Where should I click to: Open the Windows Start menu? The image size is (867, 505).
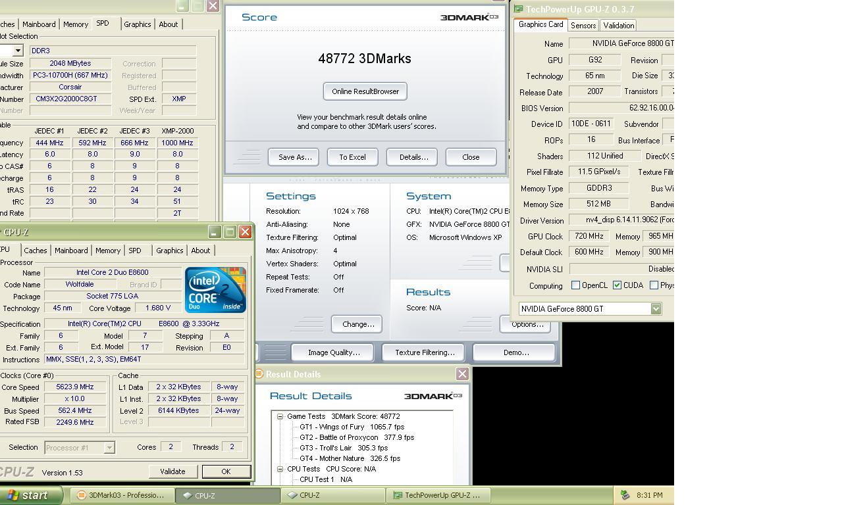click(x=31, y=495)
